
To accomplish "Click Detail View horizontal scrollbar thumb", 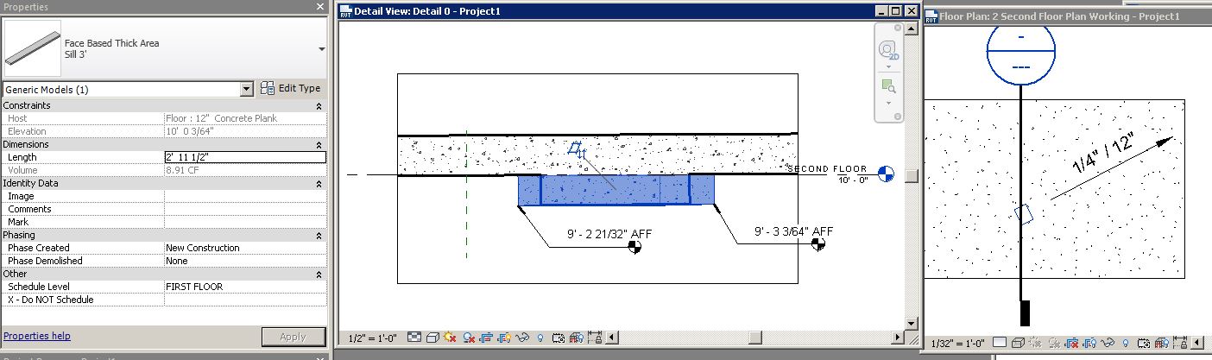I will 755,338.
